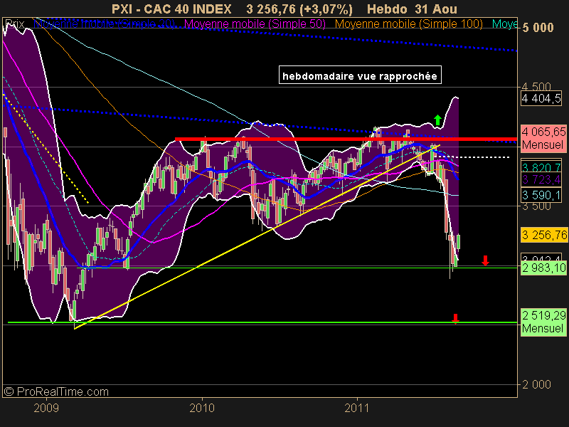Image resolution: width=569 pixels, height=427 pixels.
Task: Click the 3 723,4 moving average value
Action: [x=541, y=179]
